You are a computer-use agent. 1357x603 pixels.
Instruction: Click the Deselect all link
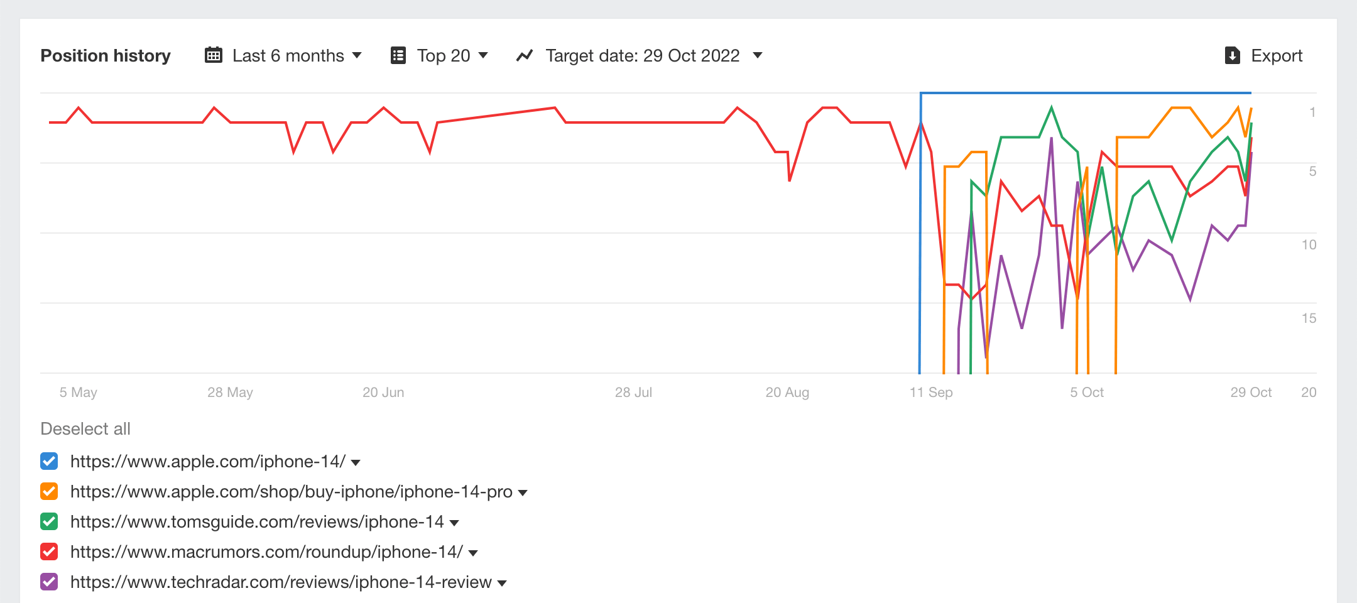pyautogui.click(x=85, y=429)
